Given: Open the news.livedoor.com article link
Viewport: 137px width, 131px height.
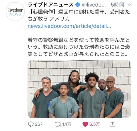Looking at the screenshot, I should pyautogui.click(x=69, y=26).
